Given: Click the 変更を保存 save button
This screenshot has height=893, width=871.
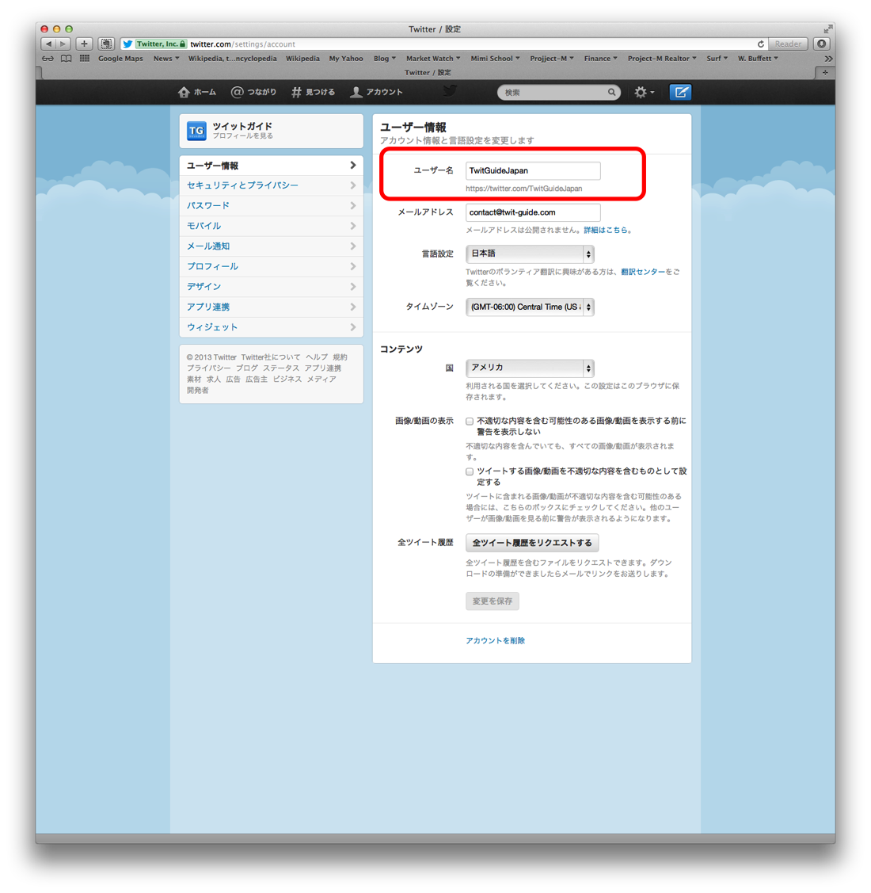Looking at the screenshot, I should [493, 601].
